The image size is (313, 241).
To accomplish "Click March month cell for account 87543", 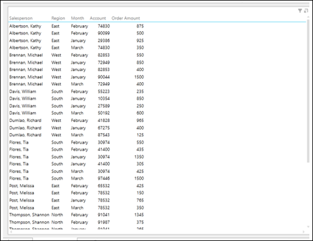I will (x=77, y=135).
